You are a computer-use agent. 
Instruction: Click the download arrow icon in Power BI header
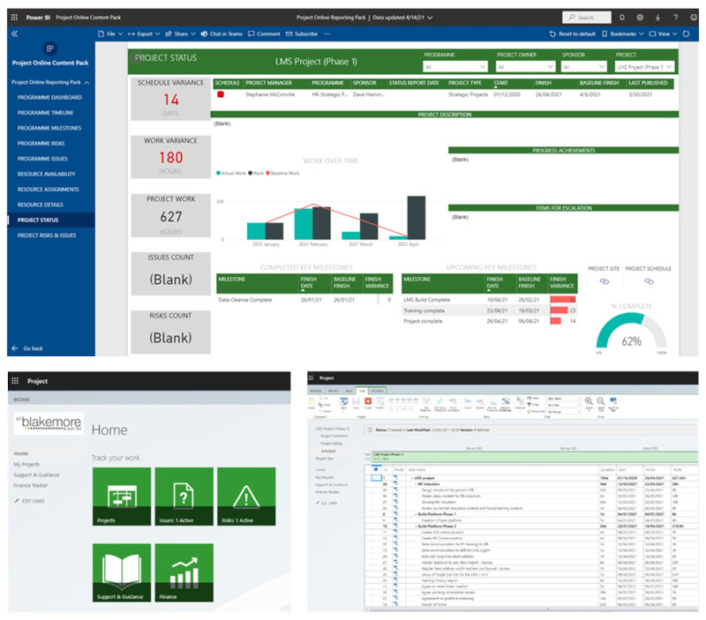(657, 17)
